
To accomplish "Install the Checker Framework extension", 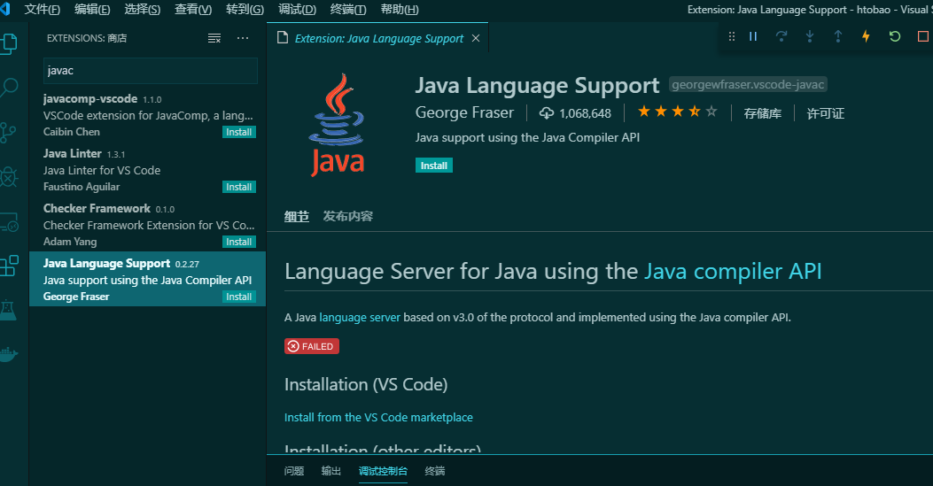I will 238,242.
